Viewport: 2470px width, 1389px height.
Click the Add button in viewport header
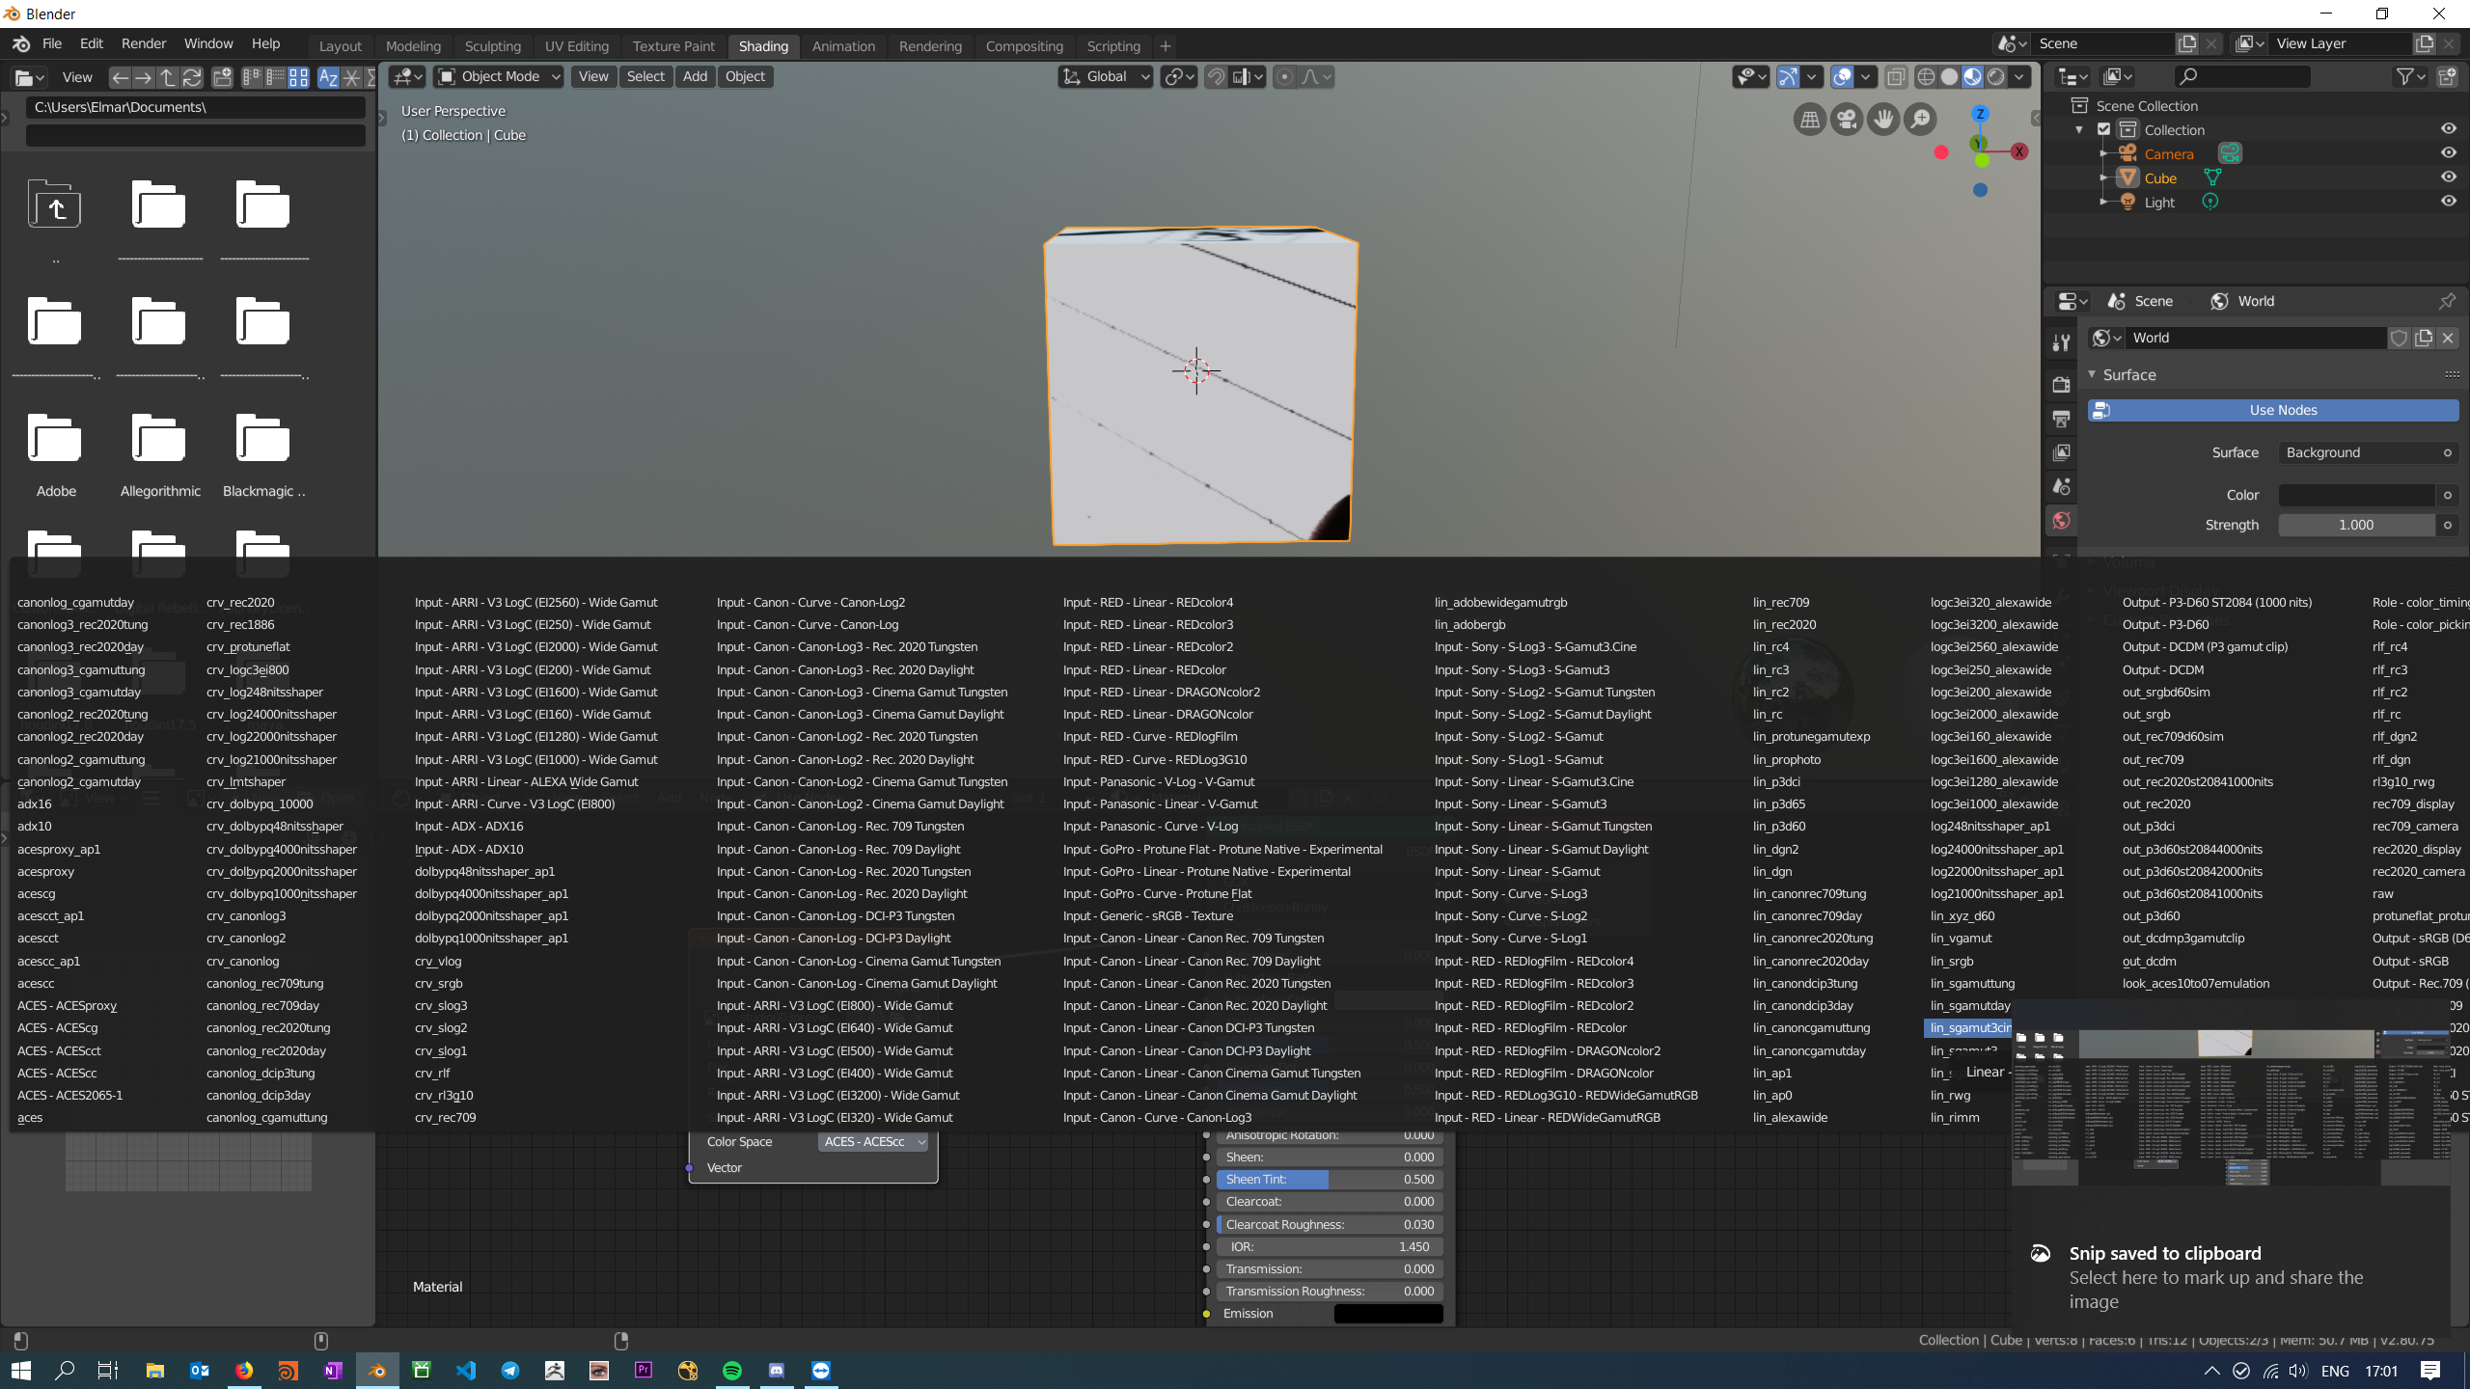point(695,76)
